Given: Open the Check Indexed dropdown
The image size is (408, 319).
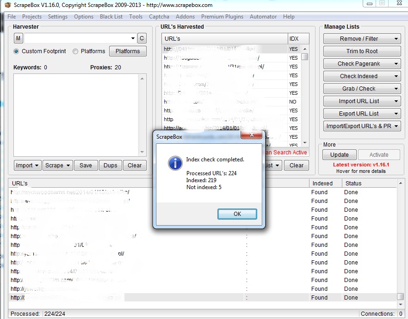Looking at the screenshot, I should [x=362, y=76].
